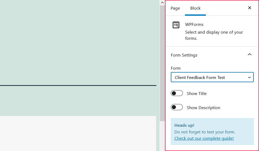Enable the Show Title toggle
The image size is (259, 151).
(177, 93)
